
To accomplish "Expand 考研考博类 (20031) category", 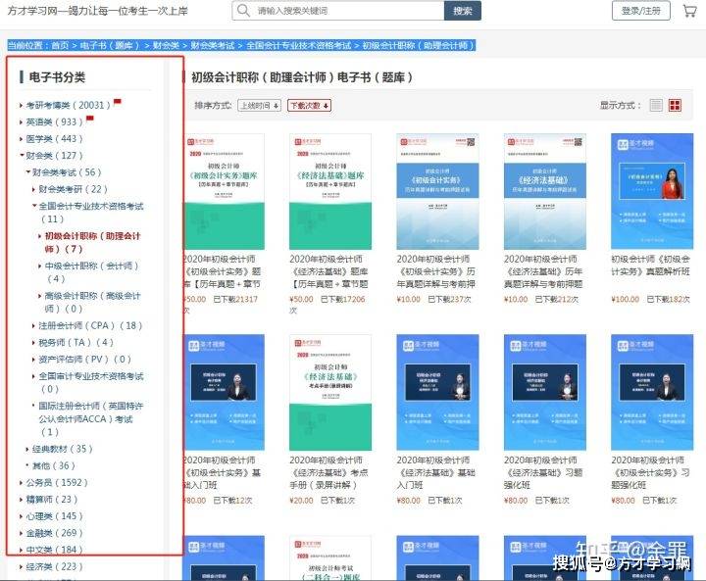I will 68,105.
